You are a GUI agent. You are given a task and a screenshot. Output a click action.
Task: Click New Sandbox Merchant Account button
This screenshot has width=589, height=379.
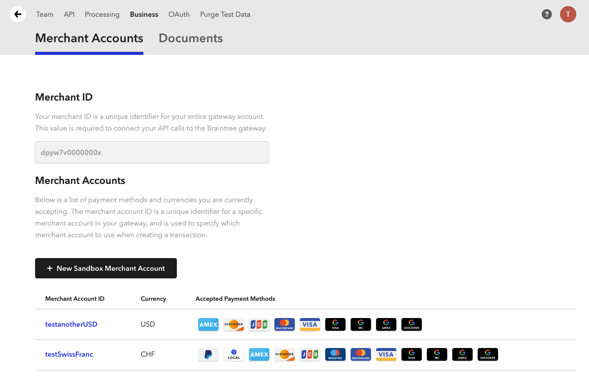tap(106, 268)
